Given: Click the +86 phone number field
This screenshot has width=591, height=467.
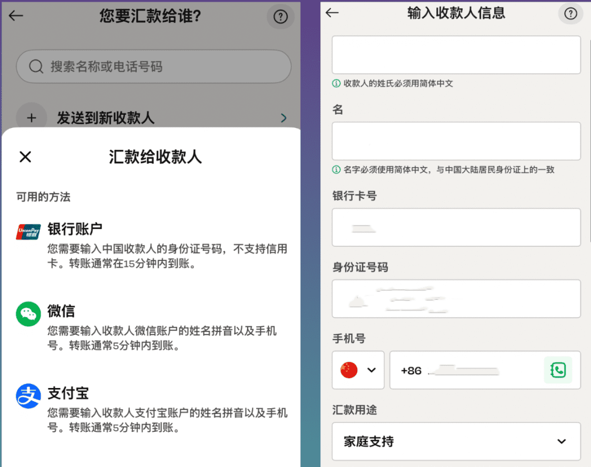Looking at the screenshot, I should [x=465, y=370].
